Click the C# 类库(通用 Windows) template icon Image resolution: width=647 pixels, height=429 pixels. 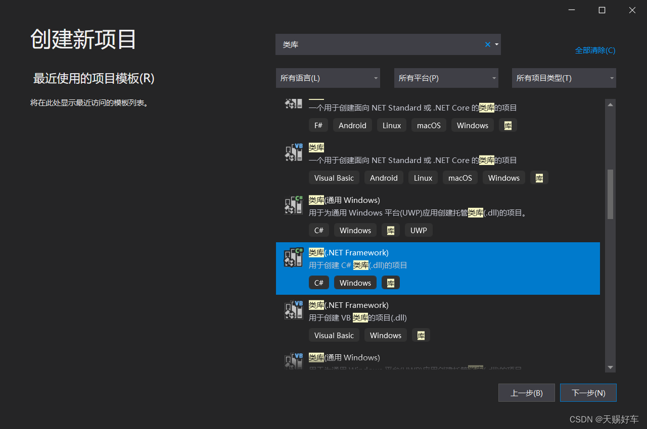294,205
